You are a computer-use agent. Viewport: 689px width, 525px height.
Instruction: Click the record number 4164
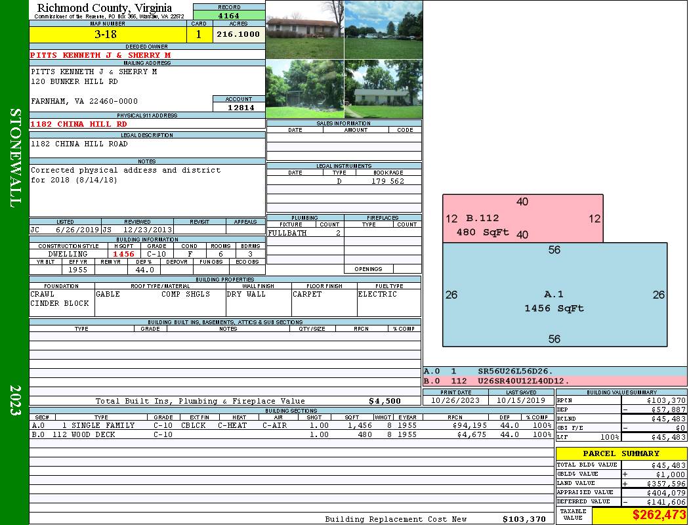pos(229,15)
